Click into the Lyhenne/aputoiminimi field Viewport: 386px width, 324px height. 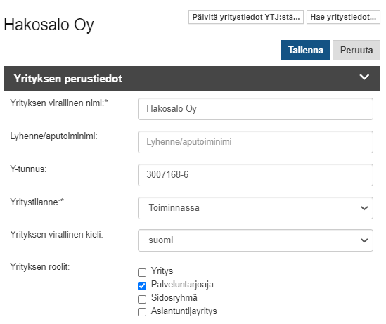(x=255, y=142)
